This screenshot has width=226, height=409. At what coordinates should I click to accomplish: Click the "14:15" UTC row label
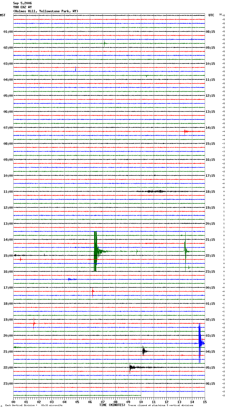210,128
